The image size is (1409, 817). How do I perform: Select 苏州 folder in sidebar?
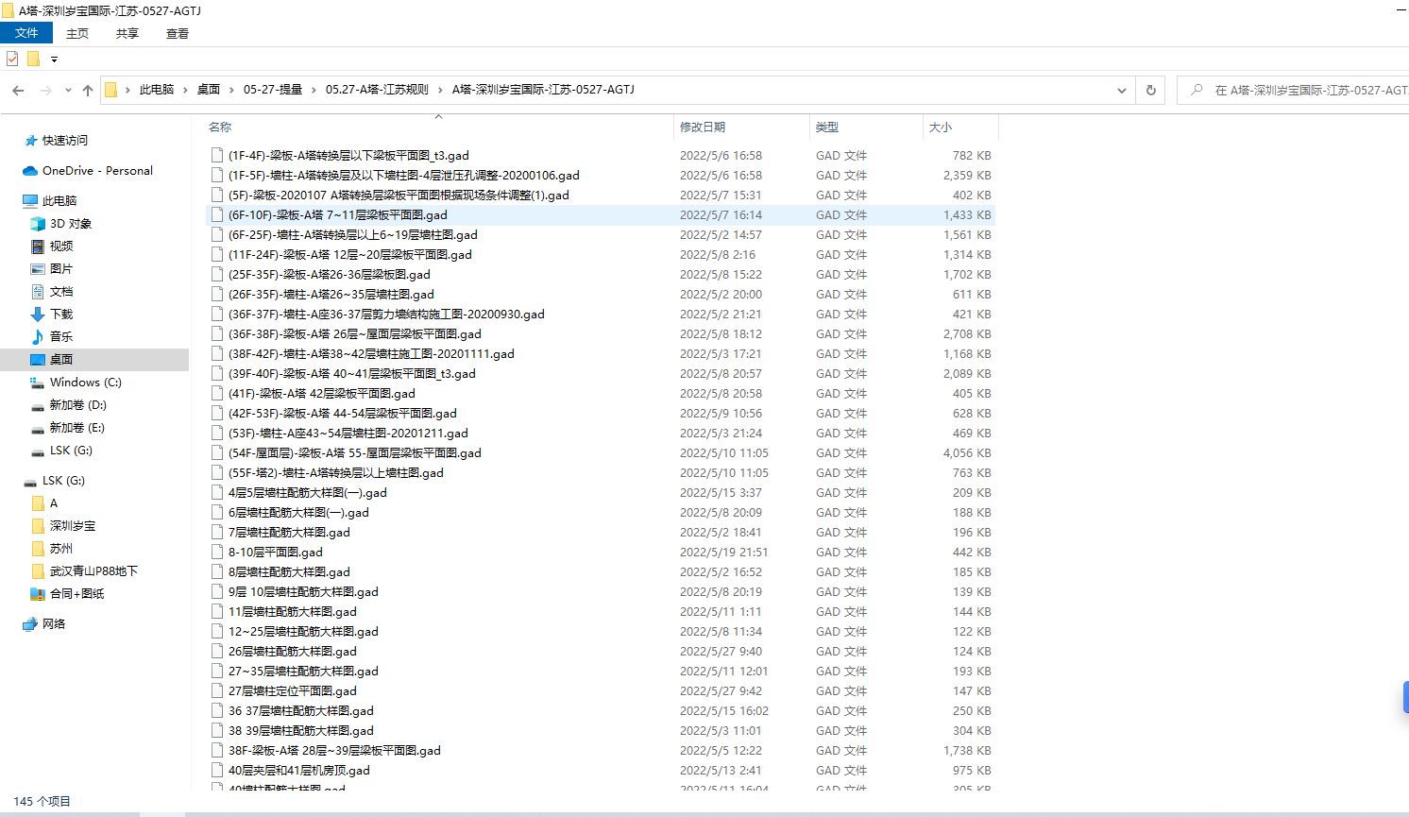61,548
